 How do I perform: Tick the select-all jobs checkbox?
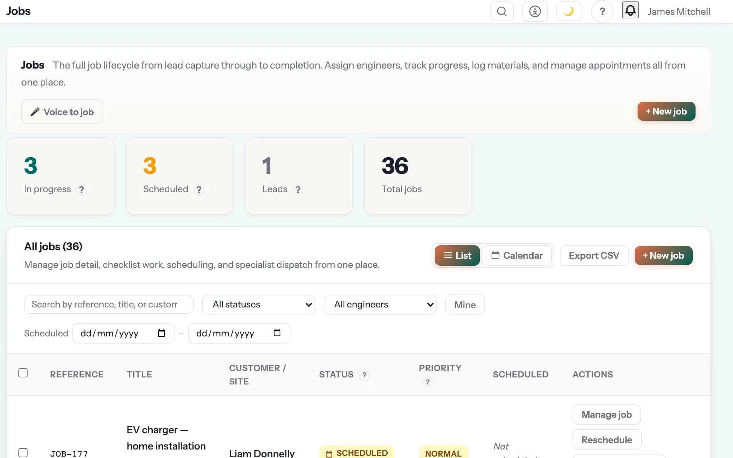point(23,373)
